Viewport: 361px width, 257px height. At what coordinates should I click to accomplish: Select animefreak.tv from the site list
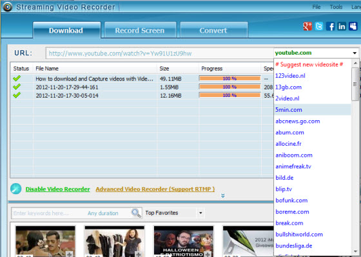pyautogui.click(x=293, y=166)
